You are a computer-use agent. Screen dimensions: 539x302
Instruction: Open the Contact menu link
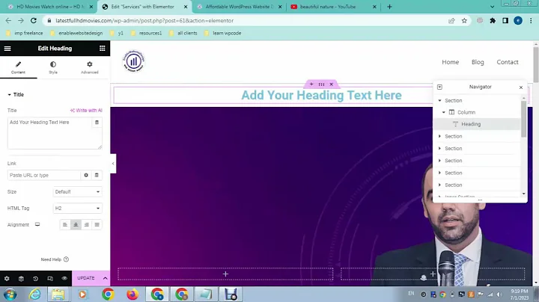tap(508, 62)
